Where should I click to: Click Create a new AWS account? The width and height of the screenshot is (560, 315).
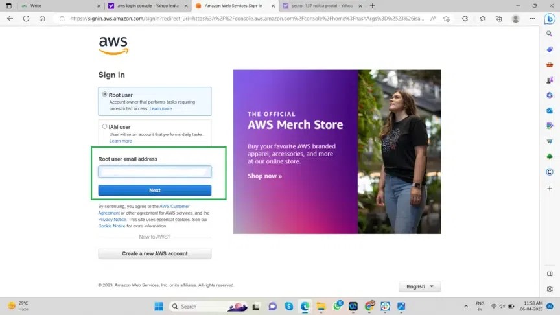154,254
